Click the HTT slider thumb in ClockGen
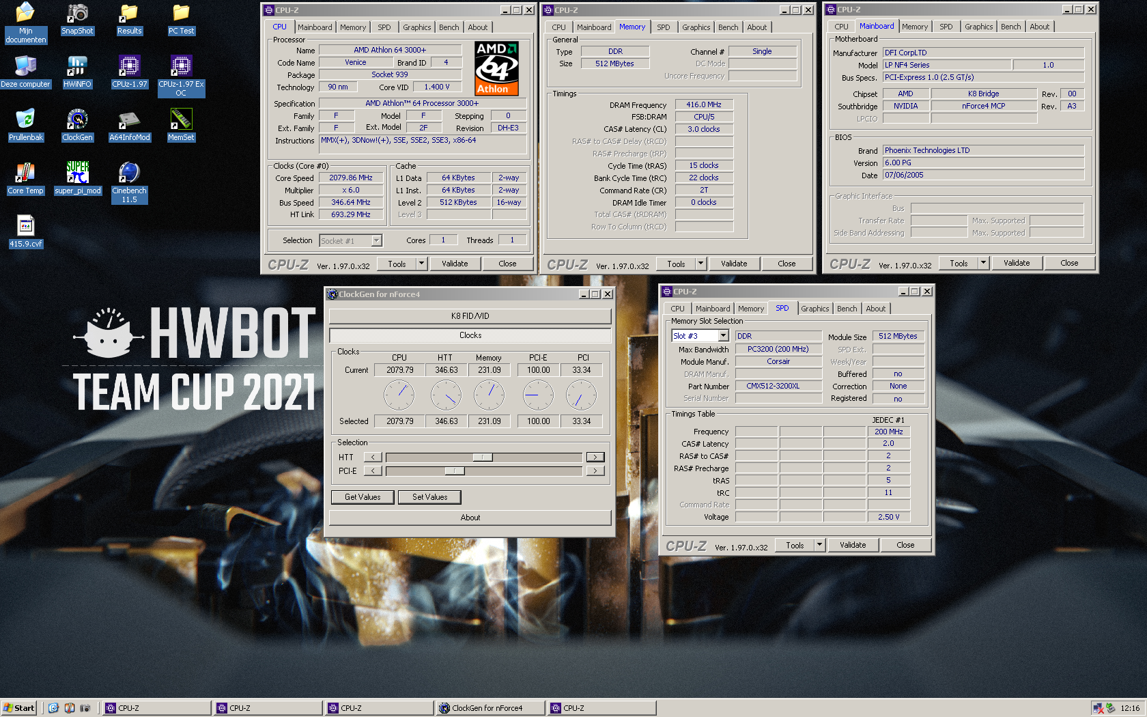Viewport: 1147px width, 717px height. (483, 457)
